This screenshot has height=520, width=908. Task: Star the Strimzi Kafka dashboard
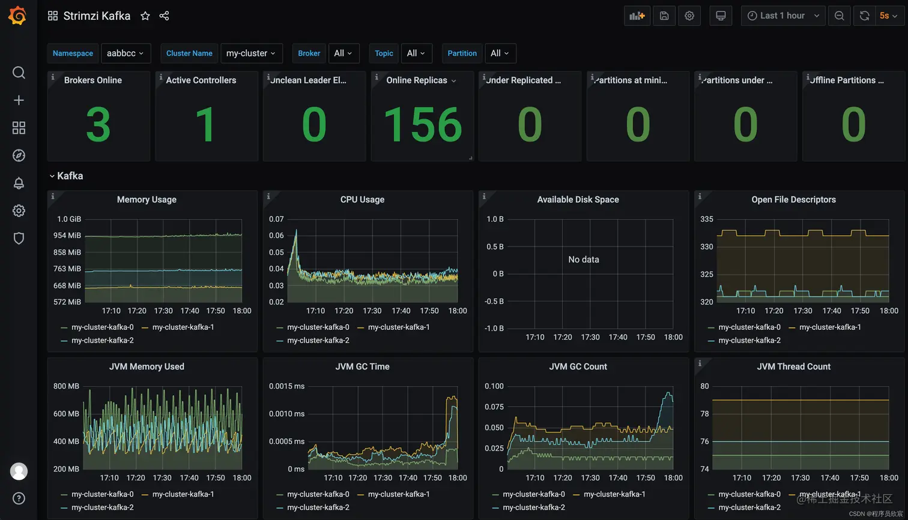pos(145,16)
